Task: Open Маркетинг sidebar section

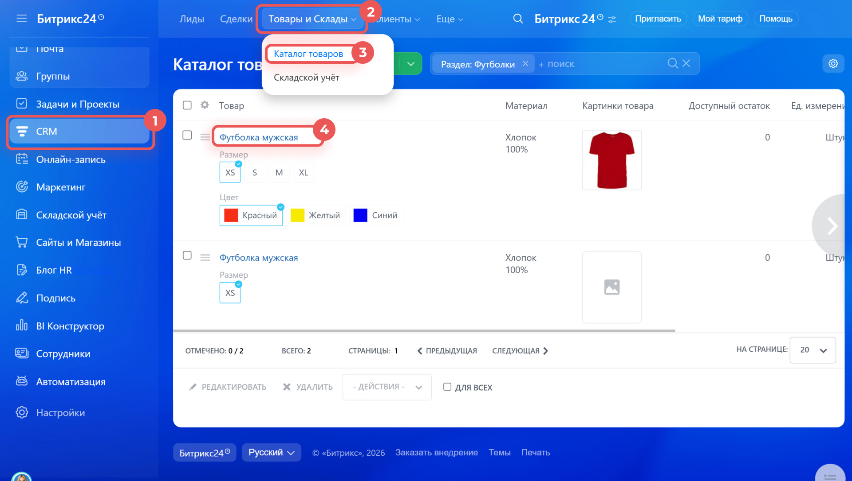Action: click(x=61, y=187)
